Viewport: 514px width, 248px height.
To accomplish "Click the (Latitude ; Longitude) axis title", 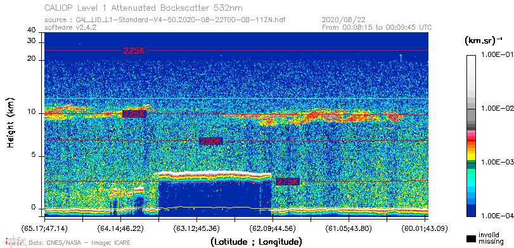I will click(256, 242).
